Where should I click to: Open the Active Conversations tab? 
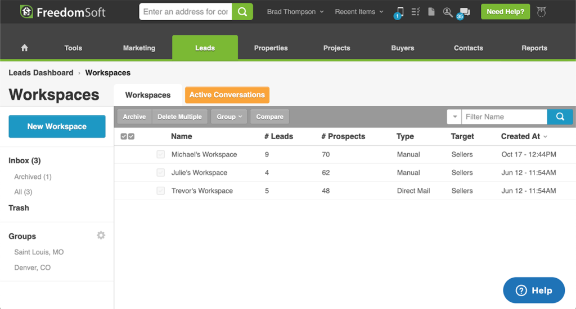pos(227,95)
